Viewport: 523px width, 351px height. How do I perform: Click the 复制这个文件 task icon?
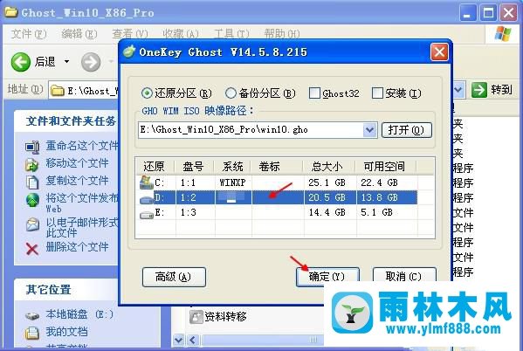[32, 182]
